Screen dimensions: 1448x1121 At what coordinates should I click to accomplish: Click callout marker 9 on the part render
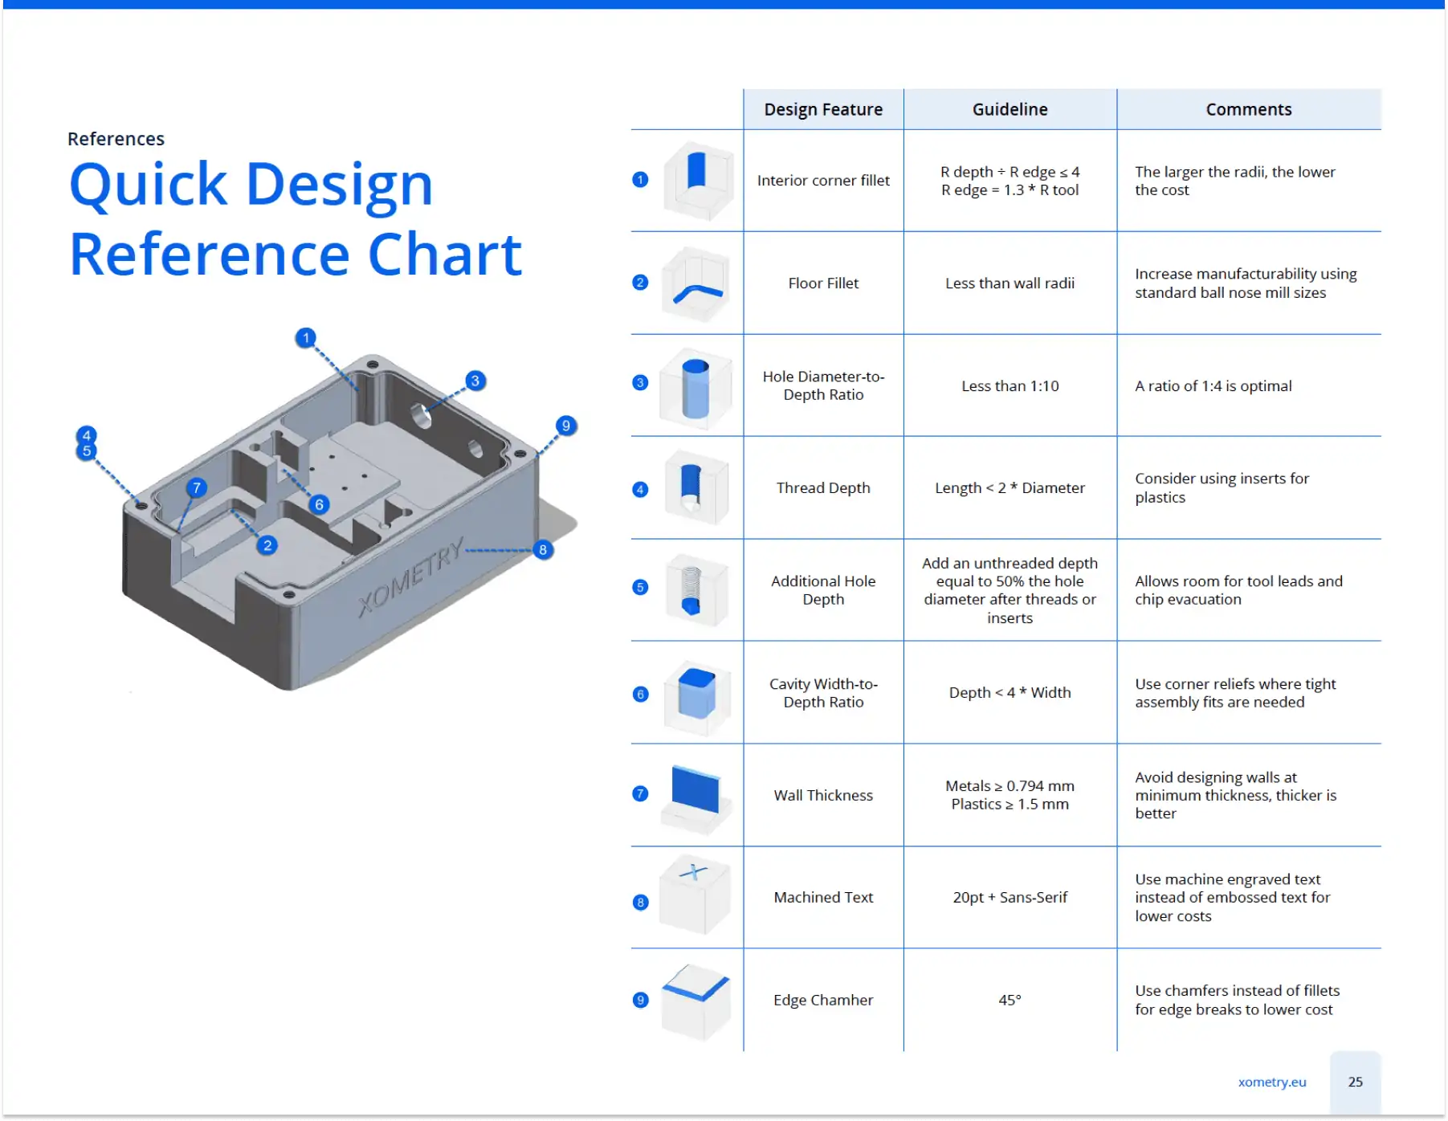coord(566,426)
